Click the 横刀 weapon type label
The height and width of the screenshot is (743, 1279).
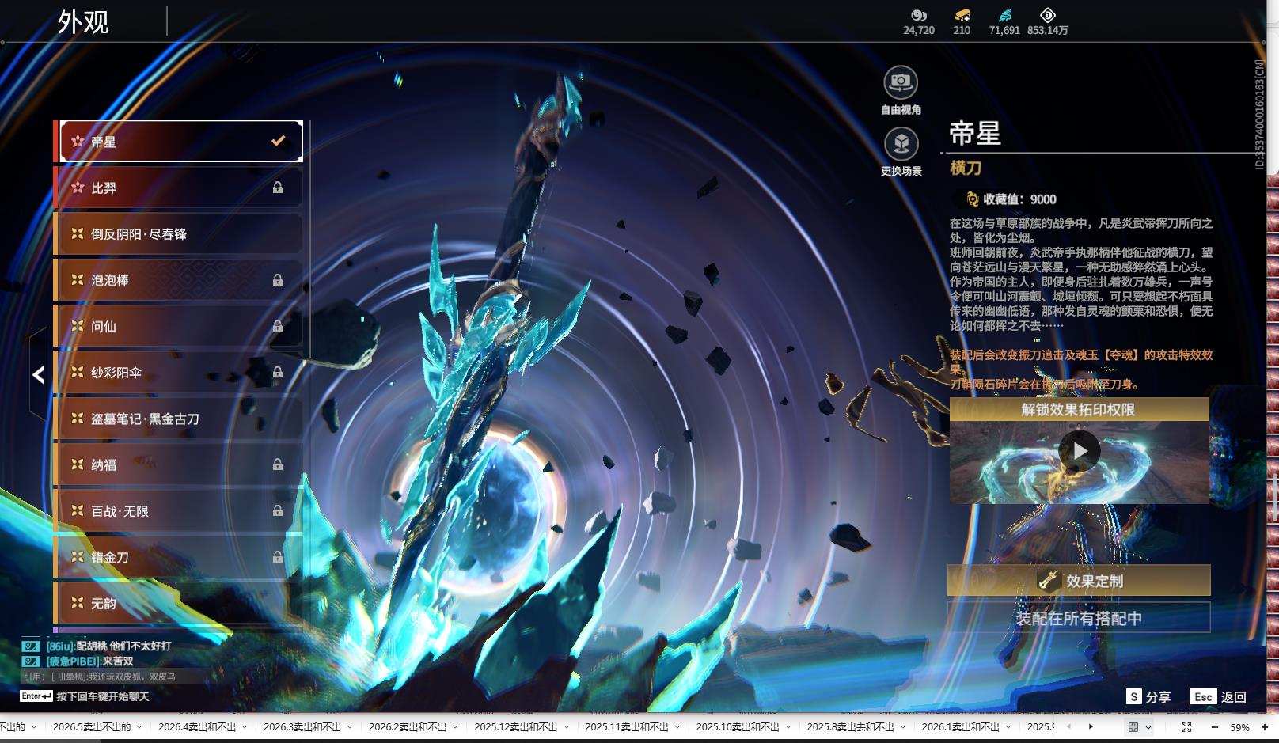pos(966,168)
